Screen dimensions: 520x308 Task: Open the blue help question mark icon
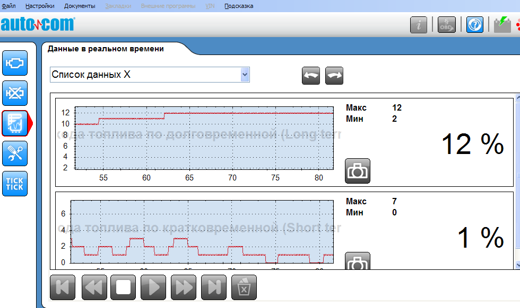pyautogui.click(x=475, y=25)
